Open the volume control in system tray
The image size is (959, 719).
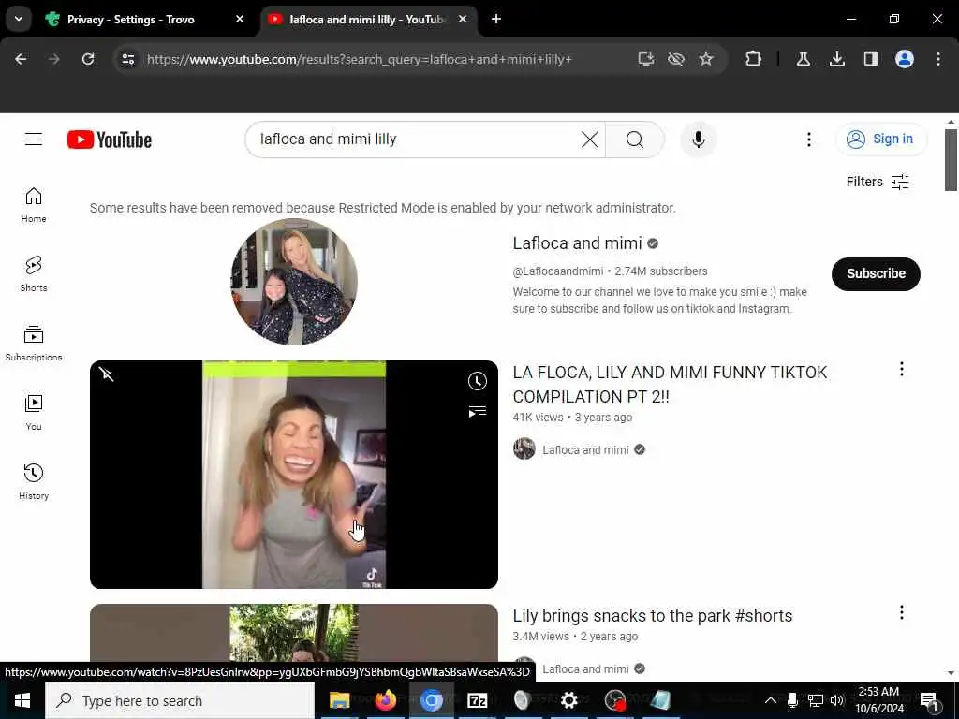(x=836, y=700)
